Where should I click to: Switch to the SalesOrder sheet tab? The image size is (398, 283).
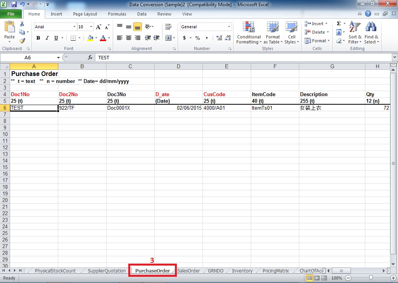point(189,271)
